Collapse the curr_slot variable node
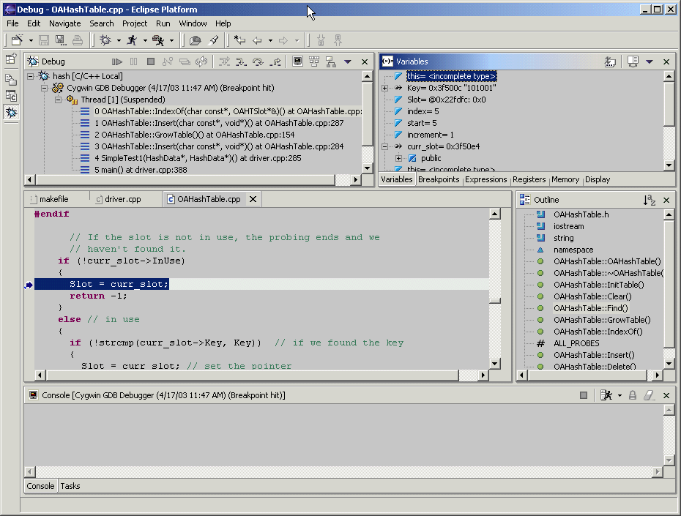This screenshot has height=516, width=681. click(384, 146)
